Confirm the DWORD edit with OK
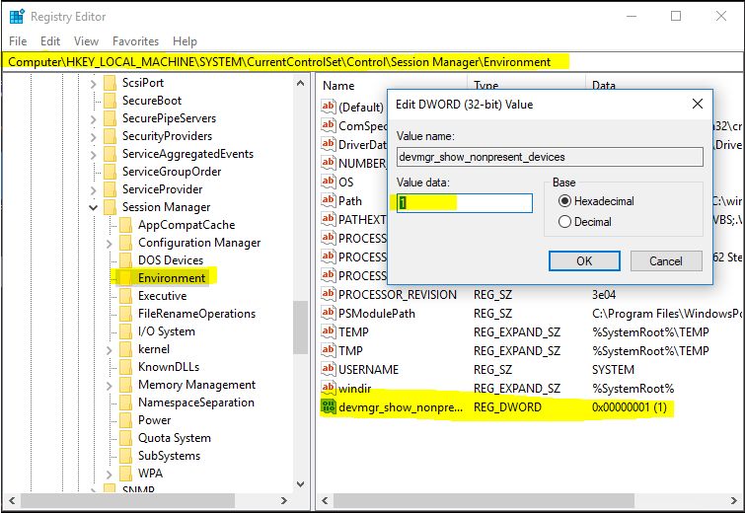745x513 pixels. coord(584,260)
